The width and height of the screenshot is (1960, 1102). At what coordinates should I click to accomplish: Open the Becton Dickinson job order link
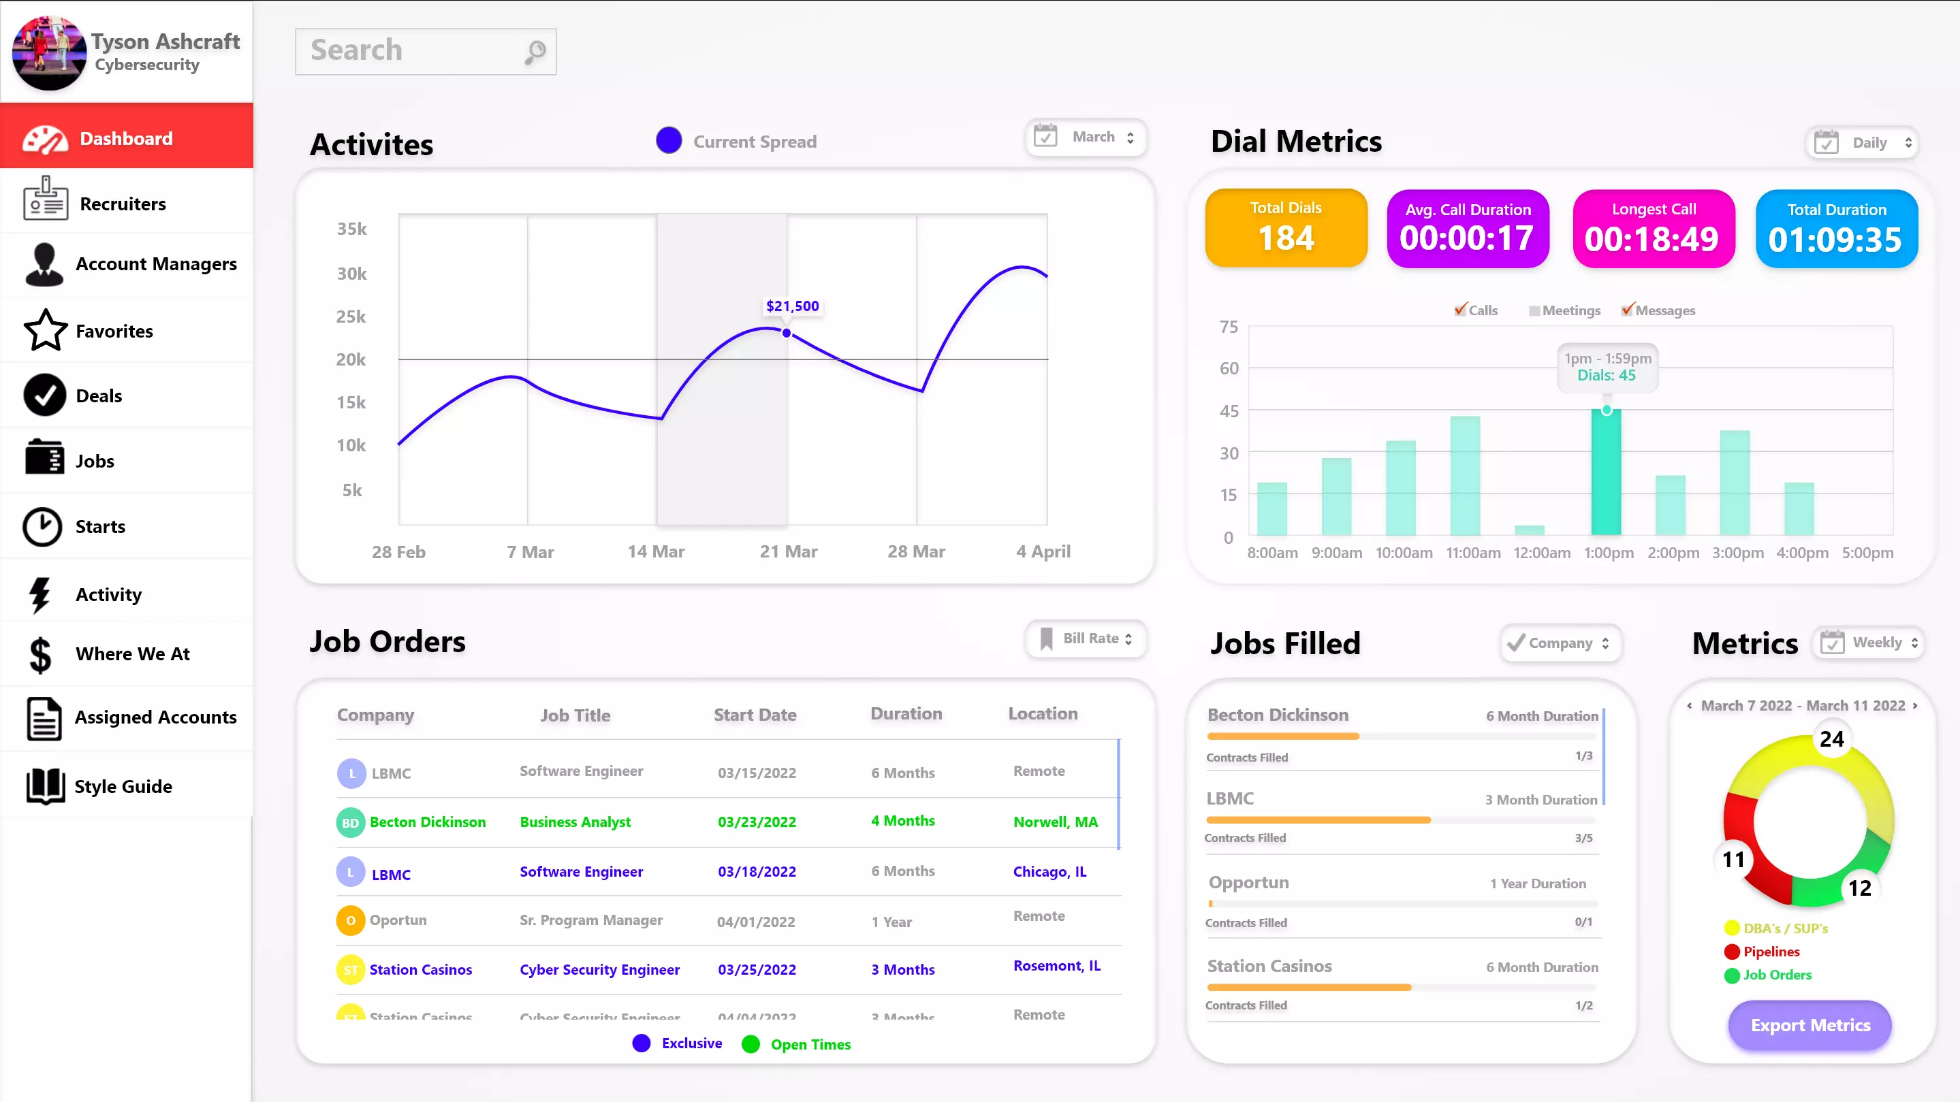pyautogui.click(x=428, y=822)
